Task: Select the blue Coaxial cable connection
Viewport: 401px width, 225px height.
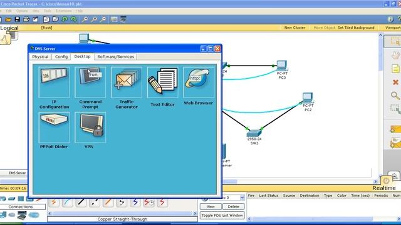Action: coord(135,202)
